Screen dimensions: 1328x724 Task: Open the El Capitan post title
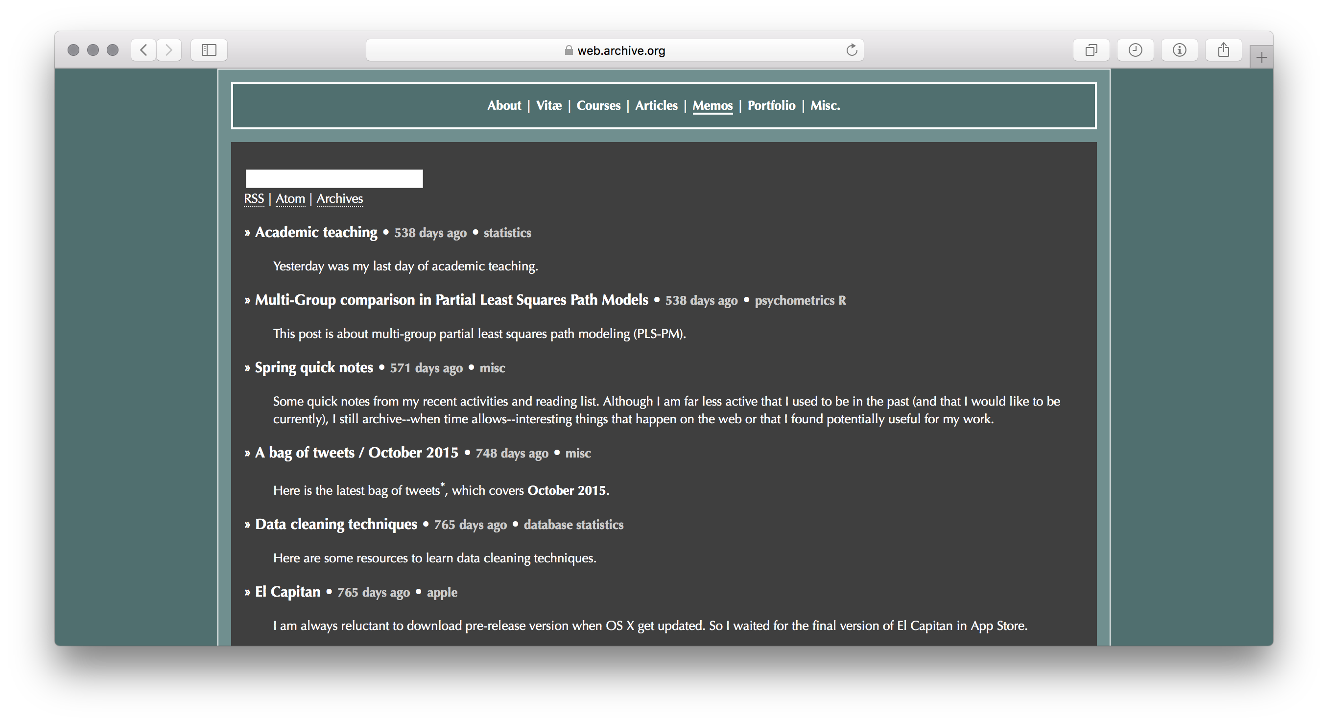pyautogui.click(x=287, y=591)
